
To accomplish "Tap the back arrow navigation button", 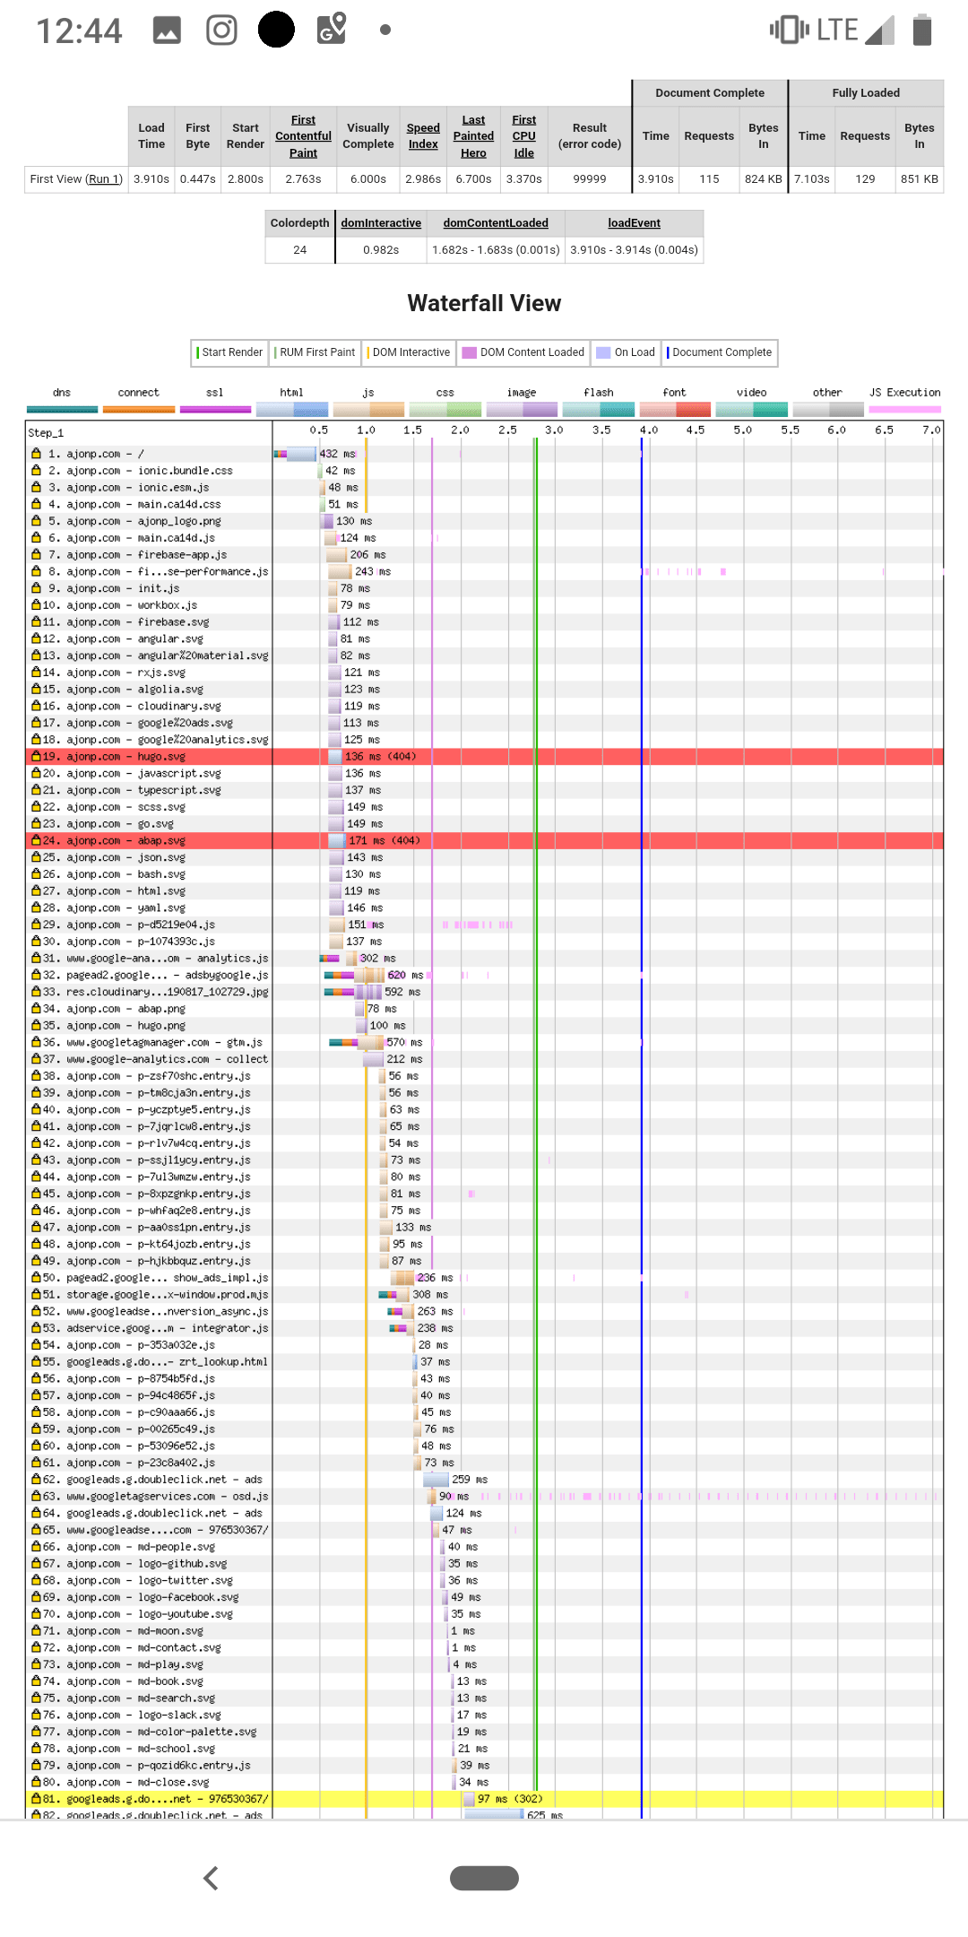I will (212, 1878).
